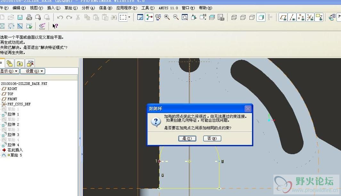The height and width of the screenshot is (196, 341).
Task: Click the Open file folder icon
Action: click(11, 17)
